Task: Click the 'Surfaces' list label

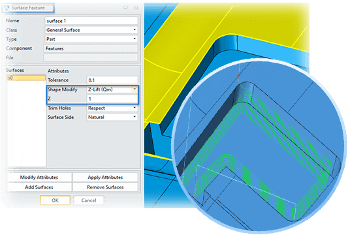Action: coord(15,70)
